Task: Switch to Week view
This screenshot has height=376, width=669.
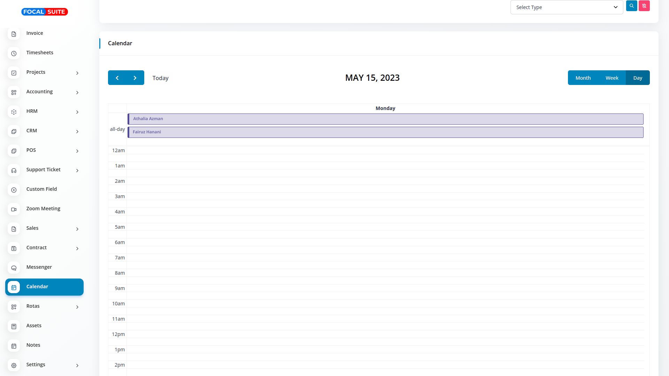Action: point(612,78)
